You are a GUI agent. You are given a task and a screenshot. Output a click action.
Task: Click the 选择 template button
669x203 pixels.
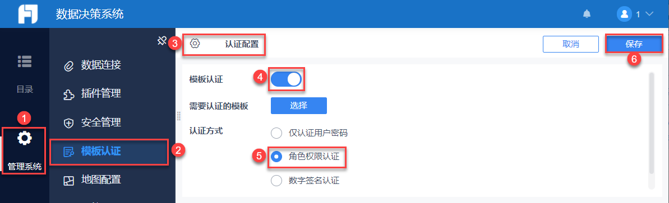(299, 106)
